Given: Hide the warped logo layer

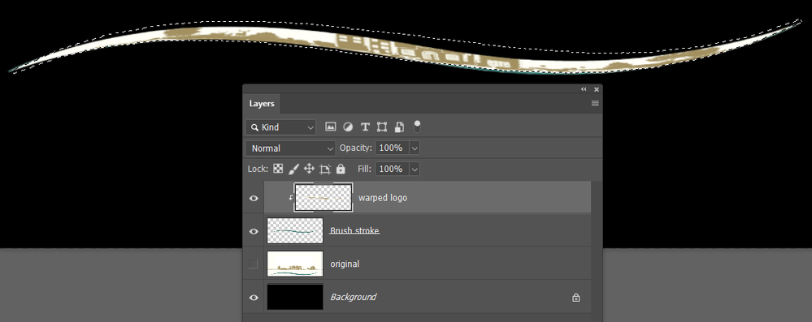Looking at the screenshot, I should coord(254,198).
